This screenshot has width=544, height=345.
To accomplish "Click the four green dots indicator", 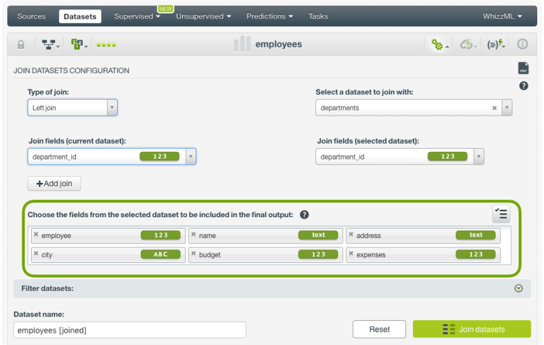I will tap(106, 45).
